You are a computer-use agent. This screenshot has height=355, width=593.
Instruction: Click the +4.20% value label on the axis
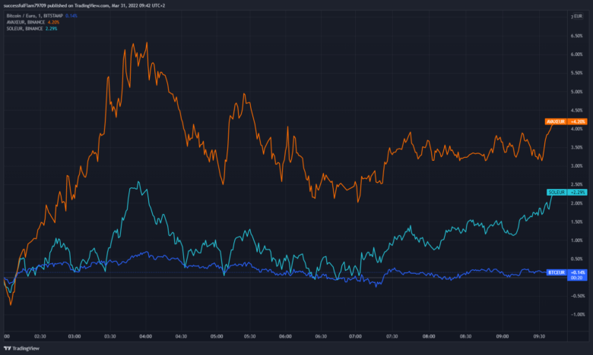pos(578,121)
